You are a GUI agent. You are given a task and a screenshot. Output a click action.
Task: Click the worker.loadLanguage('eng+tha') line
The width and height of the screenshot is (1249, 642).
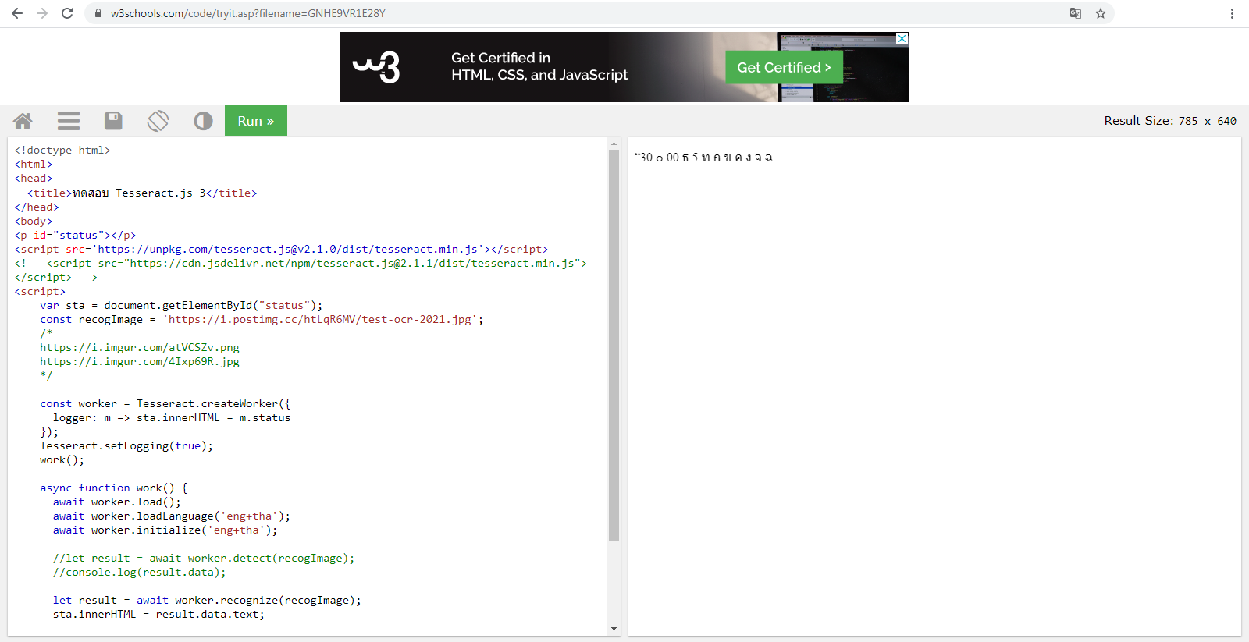172,516
